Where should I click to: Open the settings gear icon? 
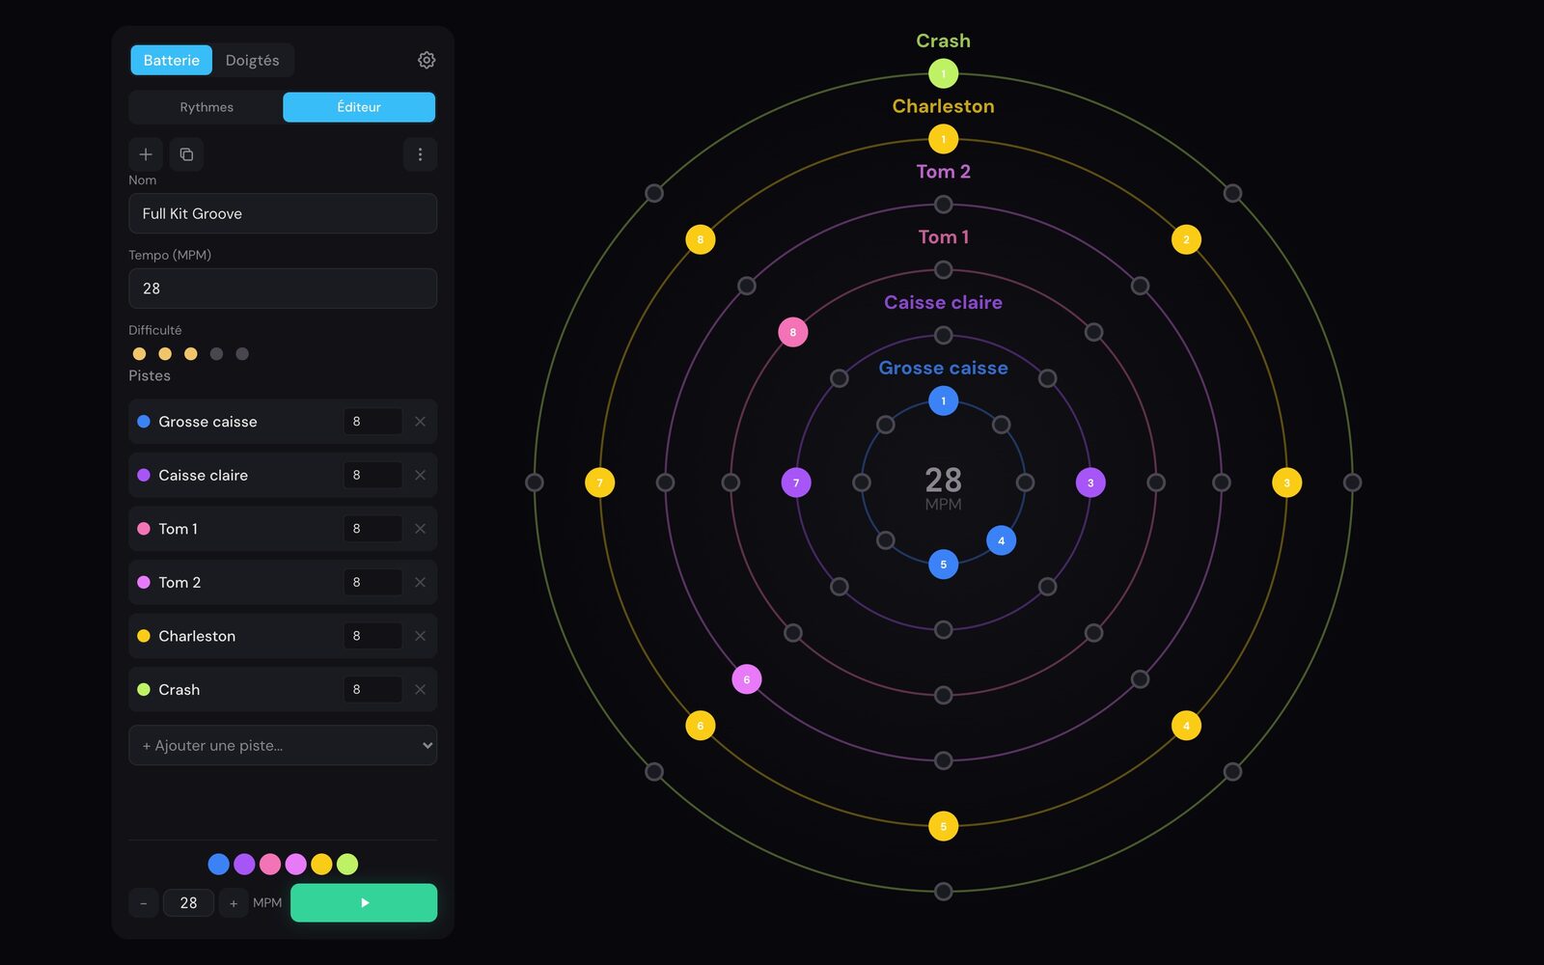click(427, 60)
